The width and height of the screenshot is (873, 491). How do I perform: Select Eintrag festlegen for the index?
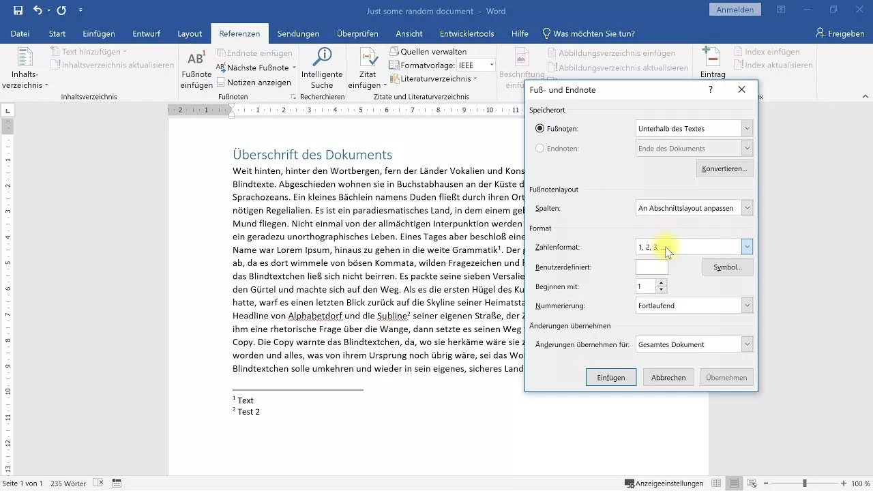click(x=711, y=59)
